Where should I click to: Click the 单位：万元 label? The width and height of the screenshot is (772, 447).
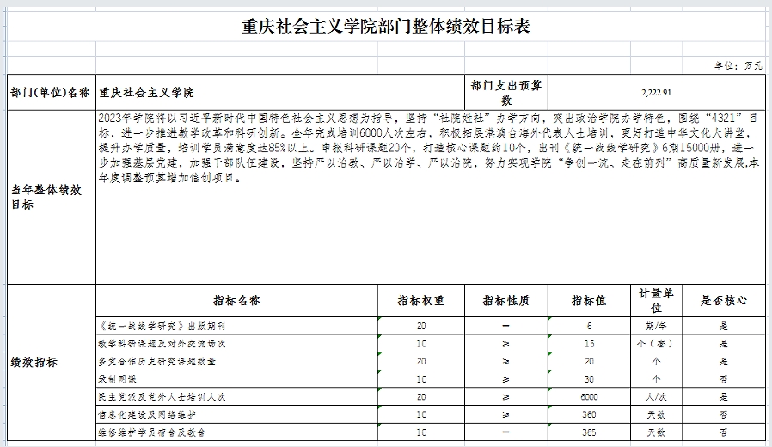[738, 65]
